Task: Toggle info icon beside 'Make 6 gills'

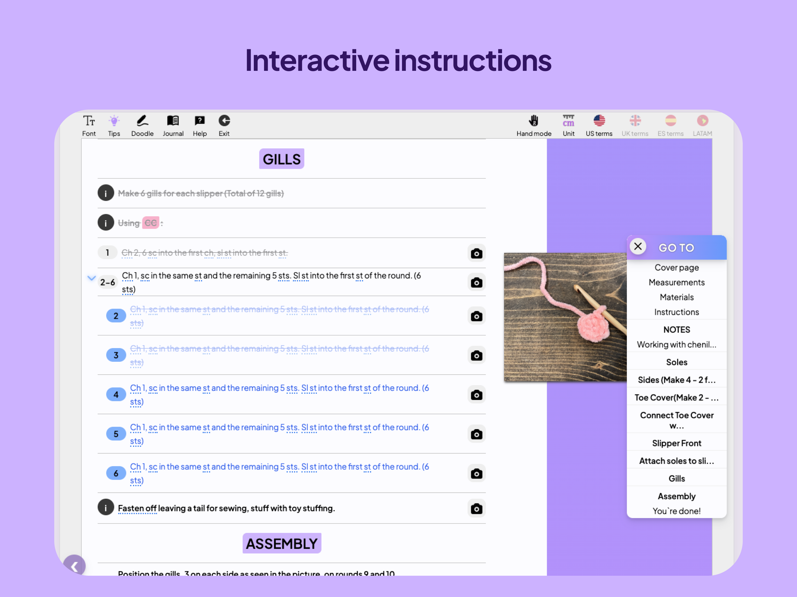Action: [x=106, y=193]
